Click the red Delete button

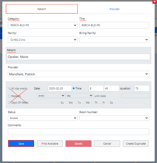click(x=78, y=144)
